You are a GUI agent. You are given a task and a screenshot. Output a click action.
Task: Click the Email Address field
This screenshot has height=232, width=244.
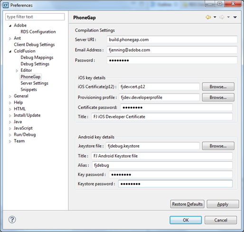coord(172,50)
